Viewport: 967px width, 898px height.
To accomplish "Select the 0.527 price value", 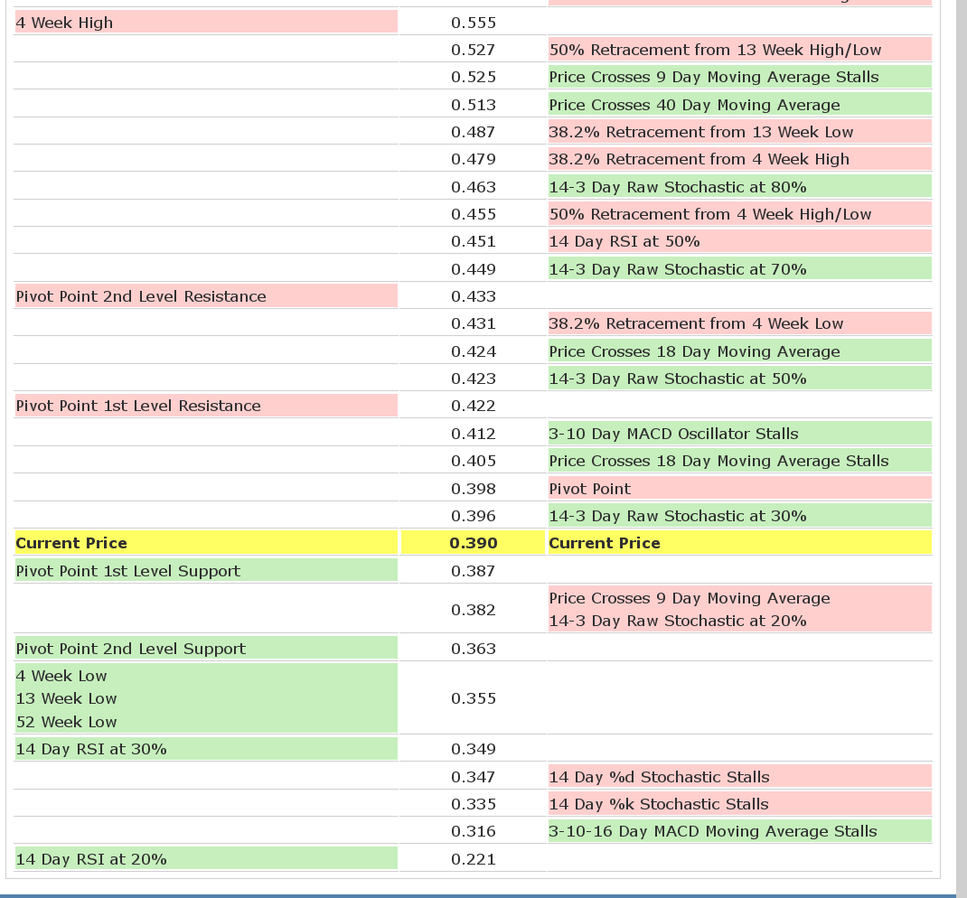I will pyautogui.click(x=473, y=50).
